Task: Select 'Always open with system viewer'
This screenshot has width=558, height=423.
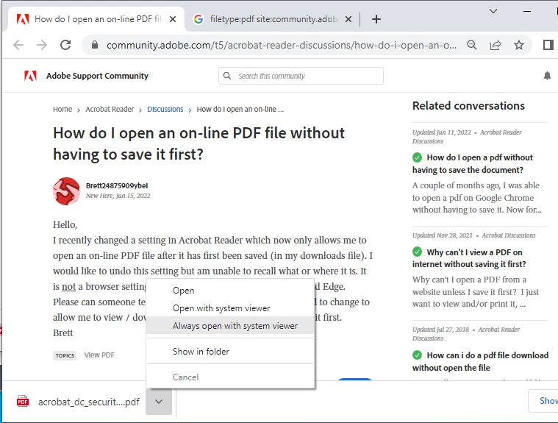Action: pyautogui.click(x=230, y=326)
